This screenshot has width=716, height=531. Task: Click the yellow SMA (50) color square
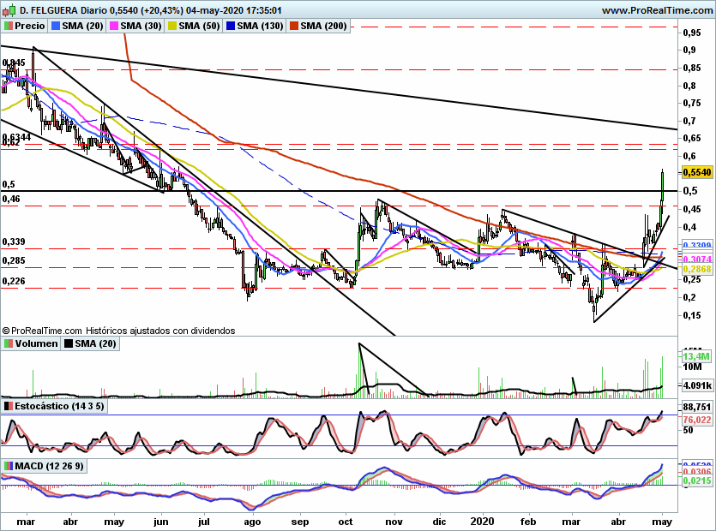(172, 26)
